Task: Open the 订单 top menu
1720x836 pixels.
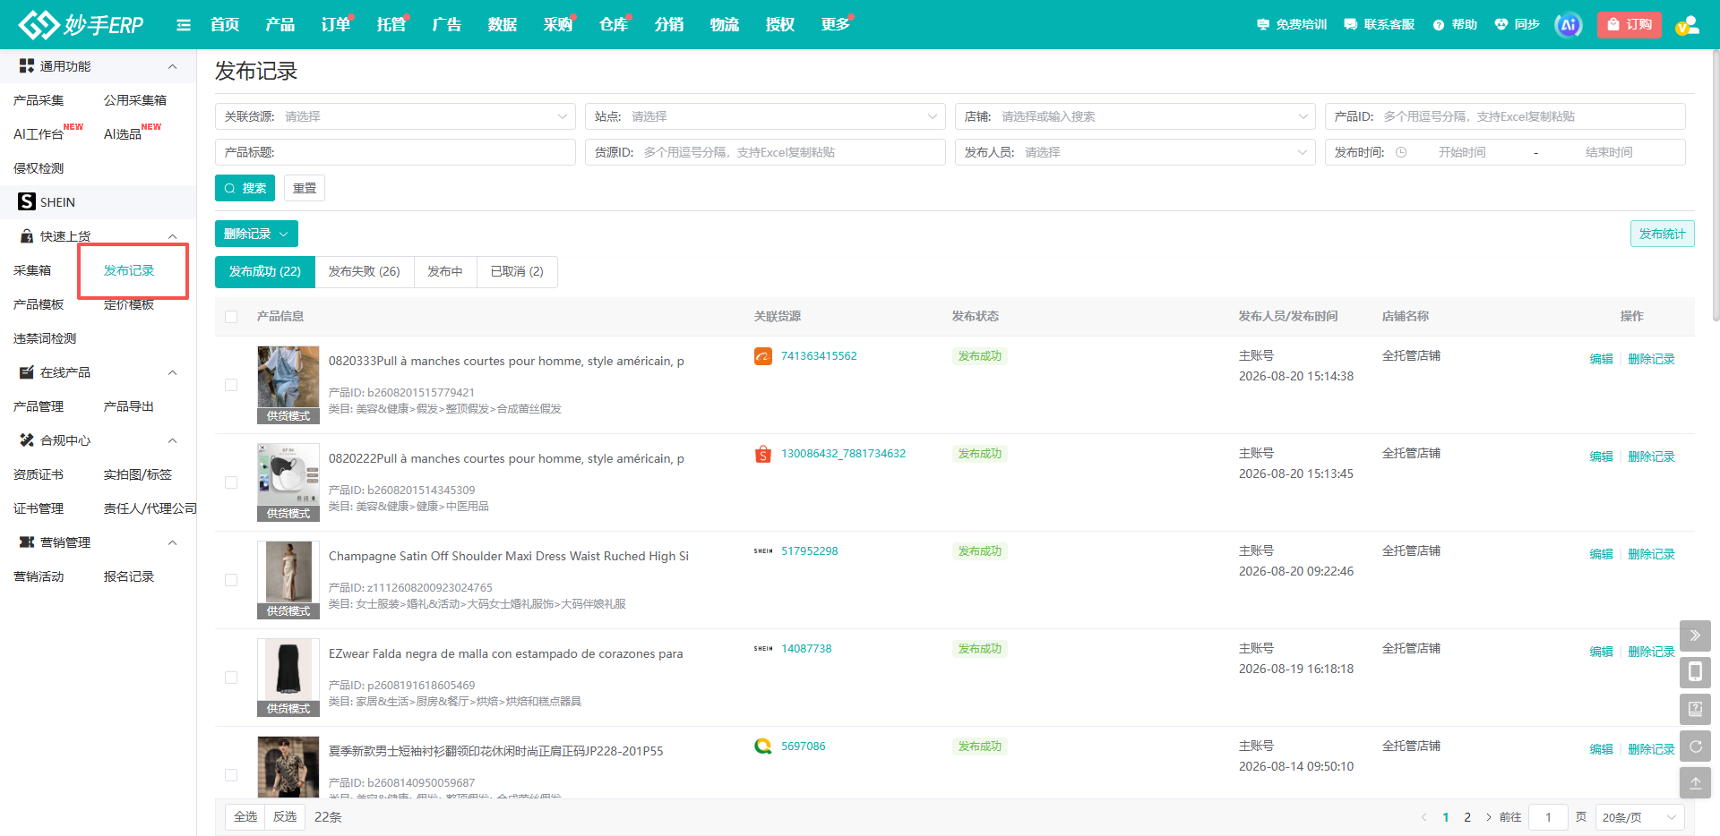Action: click(336, 24)
